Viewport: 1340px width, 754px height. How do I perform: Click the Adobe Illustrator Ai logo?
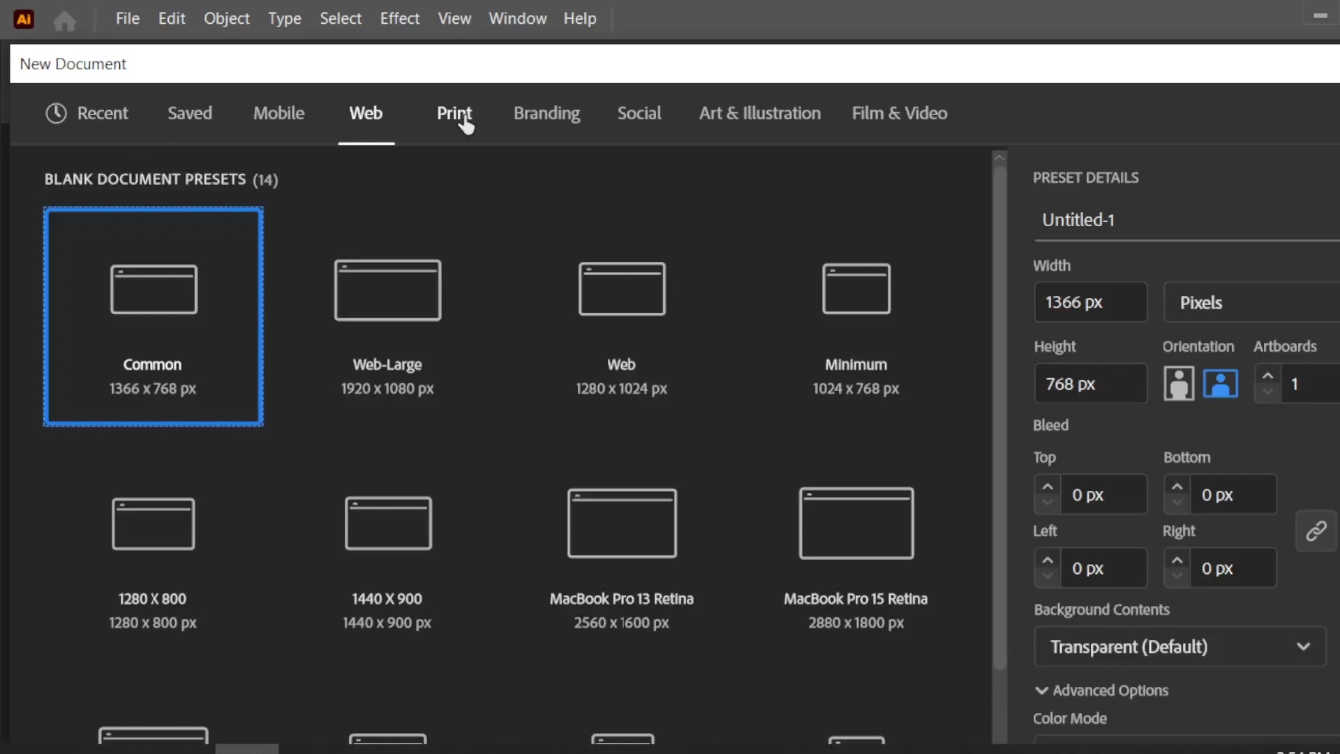click(x=24, y=19)
